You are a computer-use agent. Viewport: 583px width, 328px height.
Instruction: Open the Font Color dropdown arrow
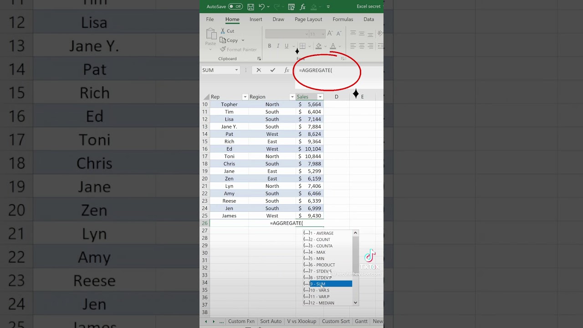click(x=340, y=46)
